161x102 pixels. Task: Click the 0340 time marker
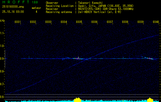pos(156,22)
